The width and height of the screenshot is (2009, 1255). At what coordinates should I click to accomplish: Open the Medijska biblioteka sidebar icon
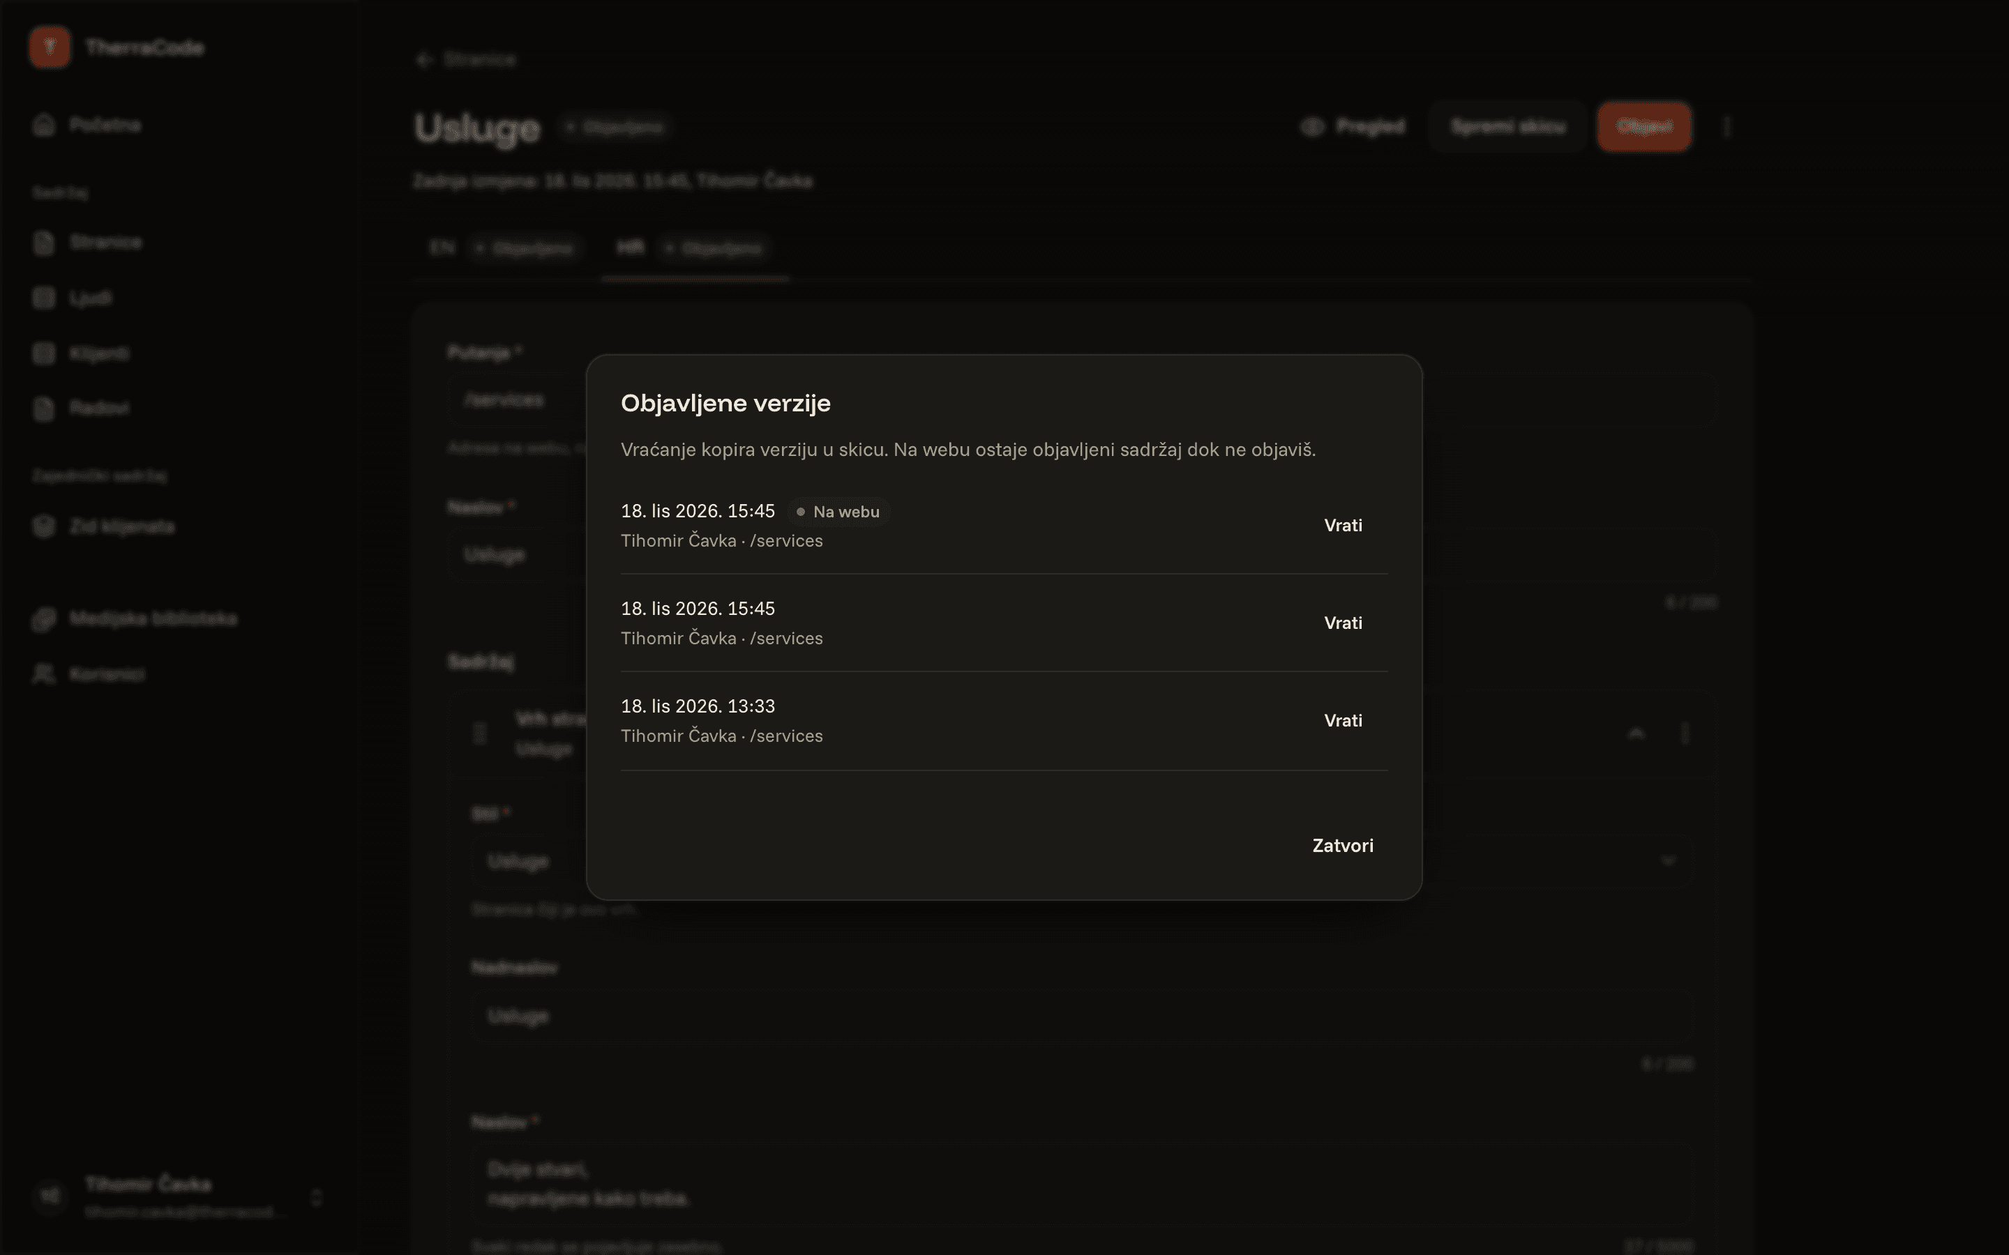44,619
